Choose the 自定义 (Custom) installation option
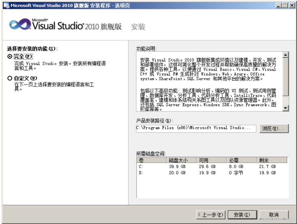This screenshot has width=297, height=224. (10, 78)
